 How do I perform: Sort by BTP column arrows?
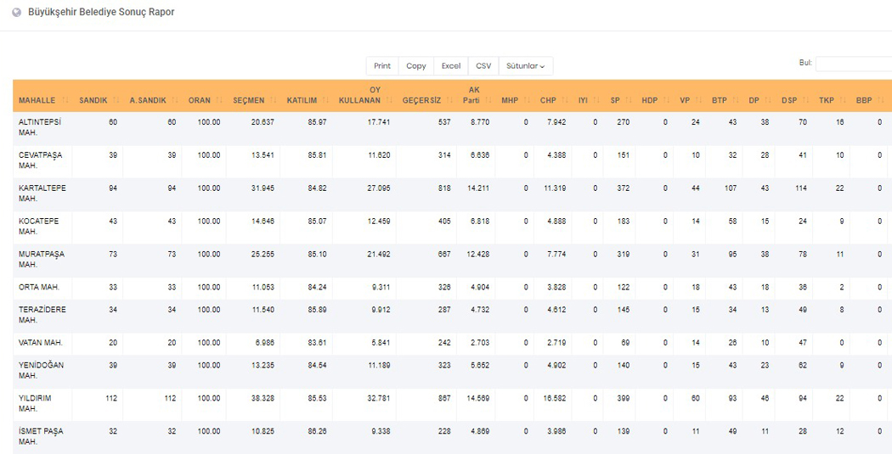[x=736, y=100]
